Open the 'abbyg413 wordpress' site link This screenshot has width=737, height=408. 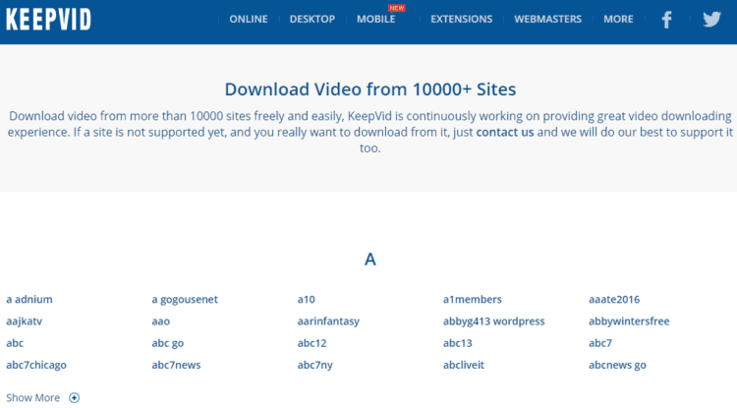[x=493, y=321]
